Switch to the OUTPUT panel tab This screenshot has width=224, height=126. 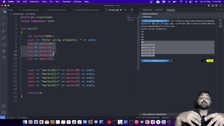tap(159, 10)
